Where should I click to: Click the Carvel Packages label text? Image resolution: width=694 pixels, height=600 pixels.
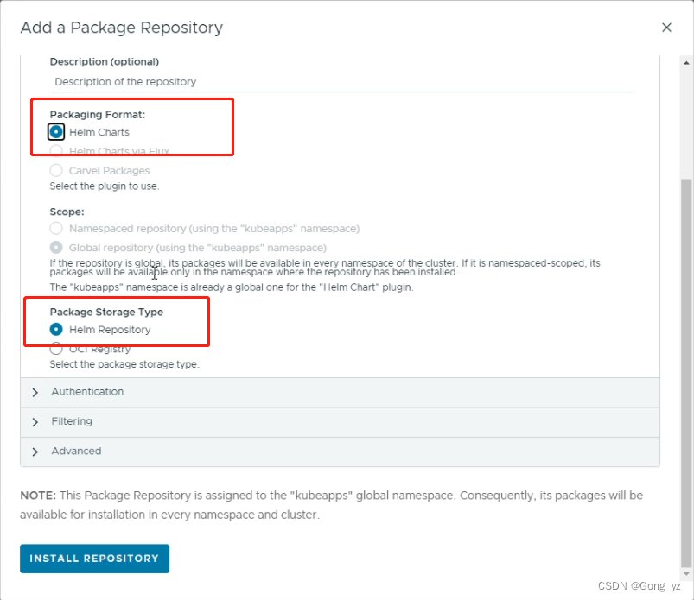[x=109, y=171]
